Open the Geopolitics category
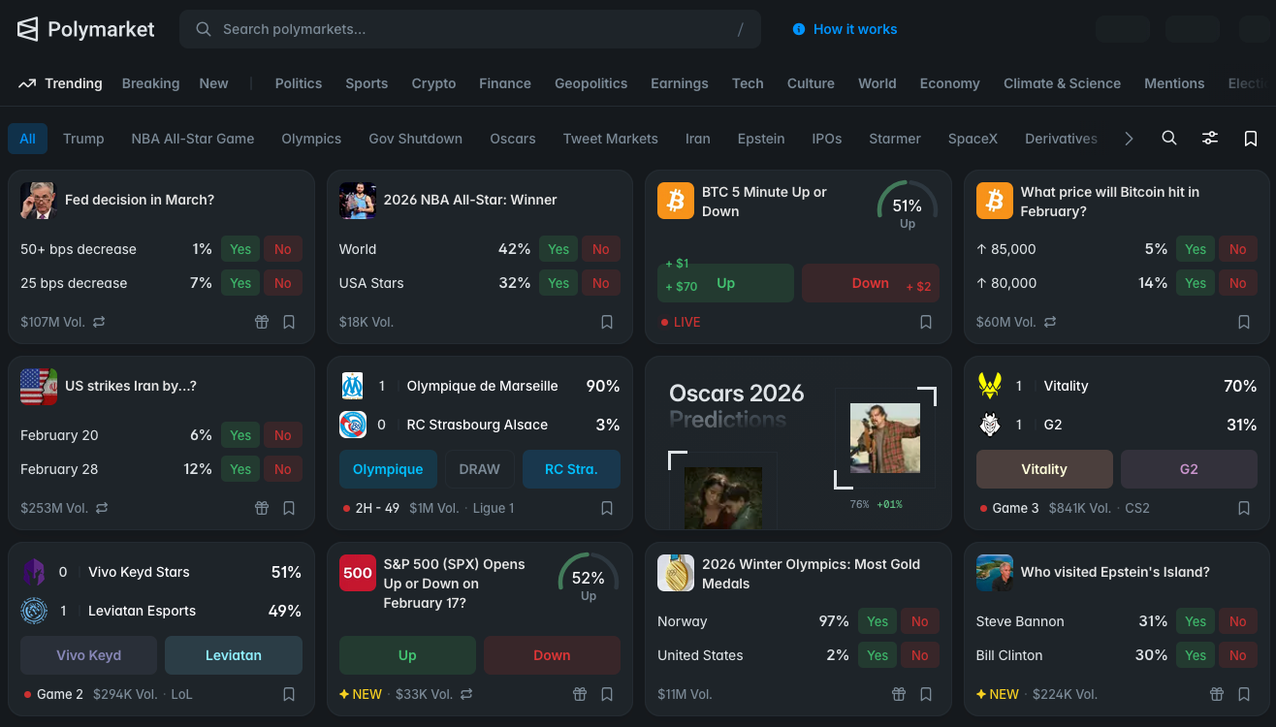 [590, 83]
